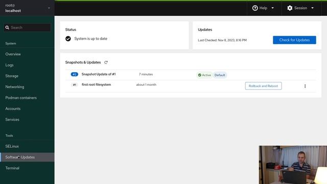Click the green Active status label
This screenshot has height=184, width=327.
coord(204,75)
